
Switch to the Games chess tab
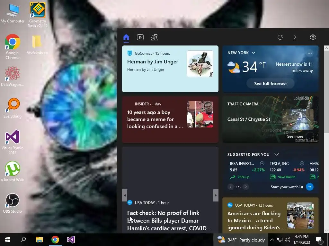pos(155,37)
